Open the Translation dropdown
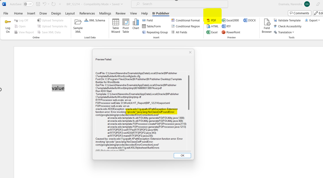 tap(284, 32)
